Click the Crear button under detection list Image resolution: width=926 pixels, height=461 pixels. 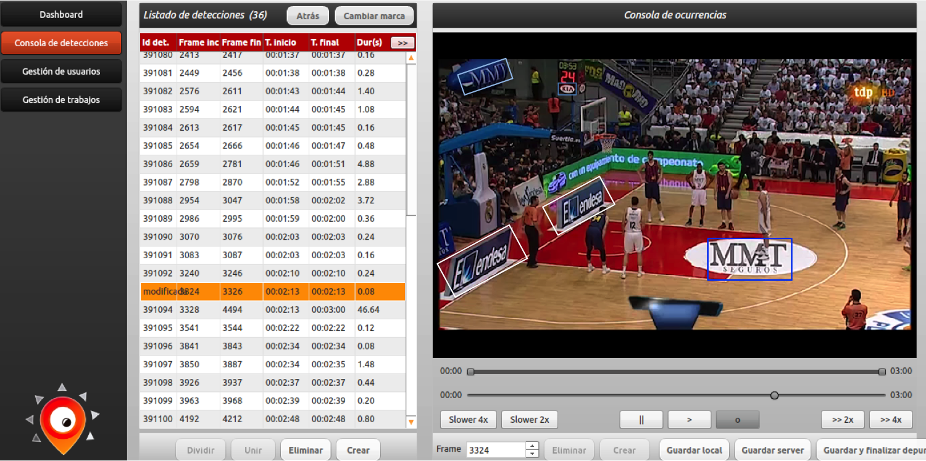coord(358,450)
